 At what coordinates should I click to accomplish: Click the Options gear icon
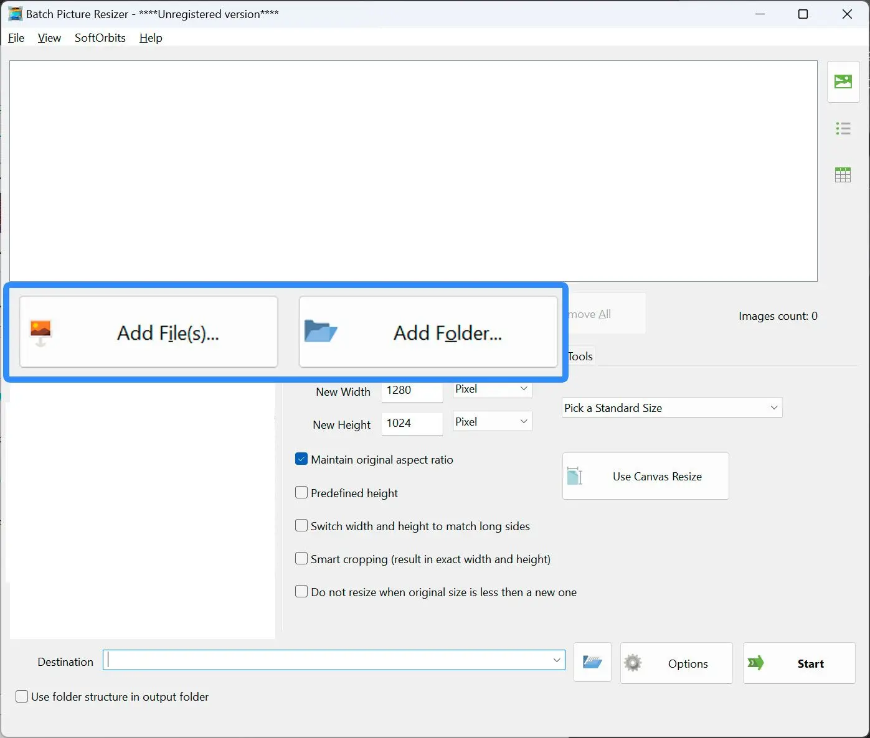pos(633,663)
